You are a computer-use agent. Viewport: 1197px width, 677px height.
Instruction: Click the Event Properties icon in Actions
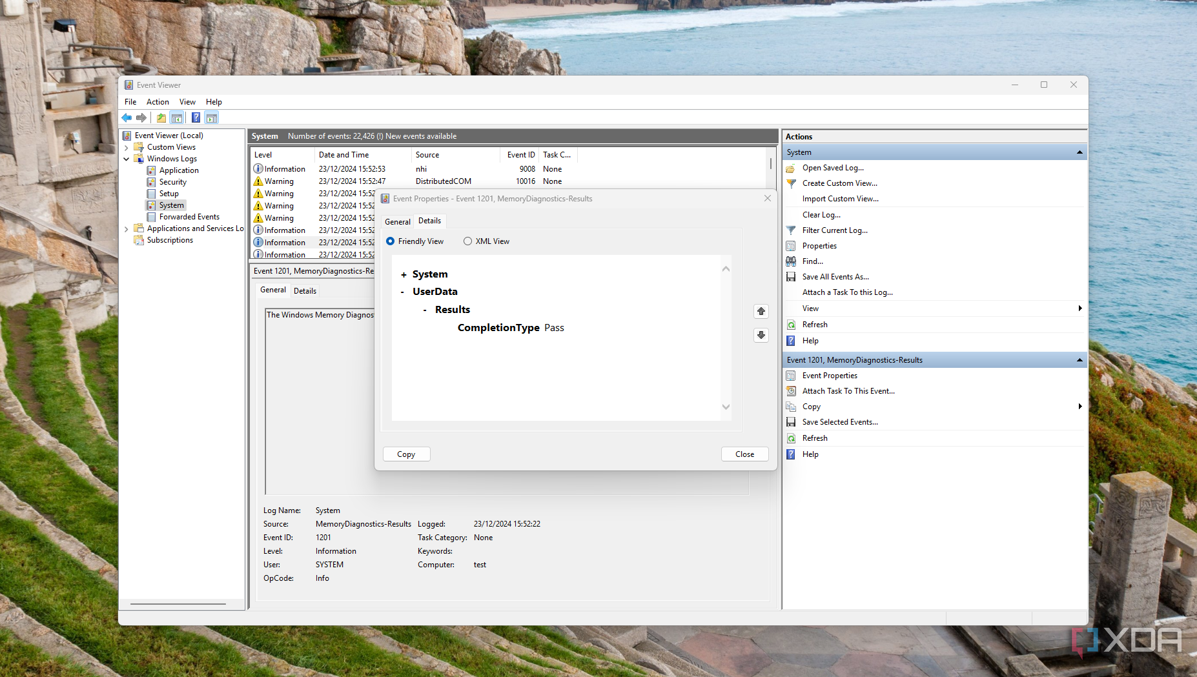point(791,376)
